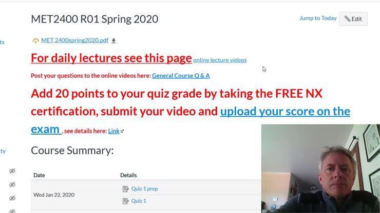The image size is (380, 213).
Task: Click the instructor webcam video thumbnail
Action: tap(320, 168)
